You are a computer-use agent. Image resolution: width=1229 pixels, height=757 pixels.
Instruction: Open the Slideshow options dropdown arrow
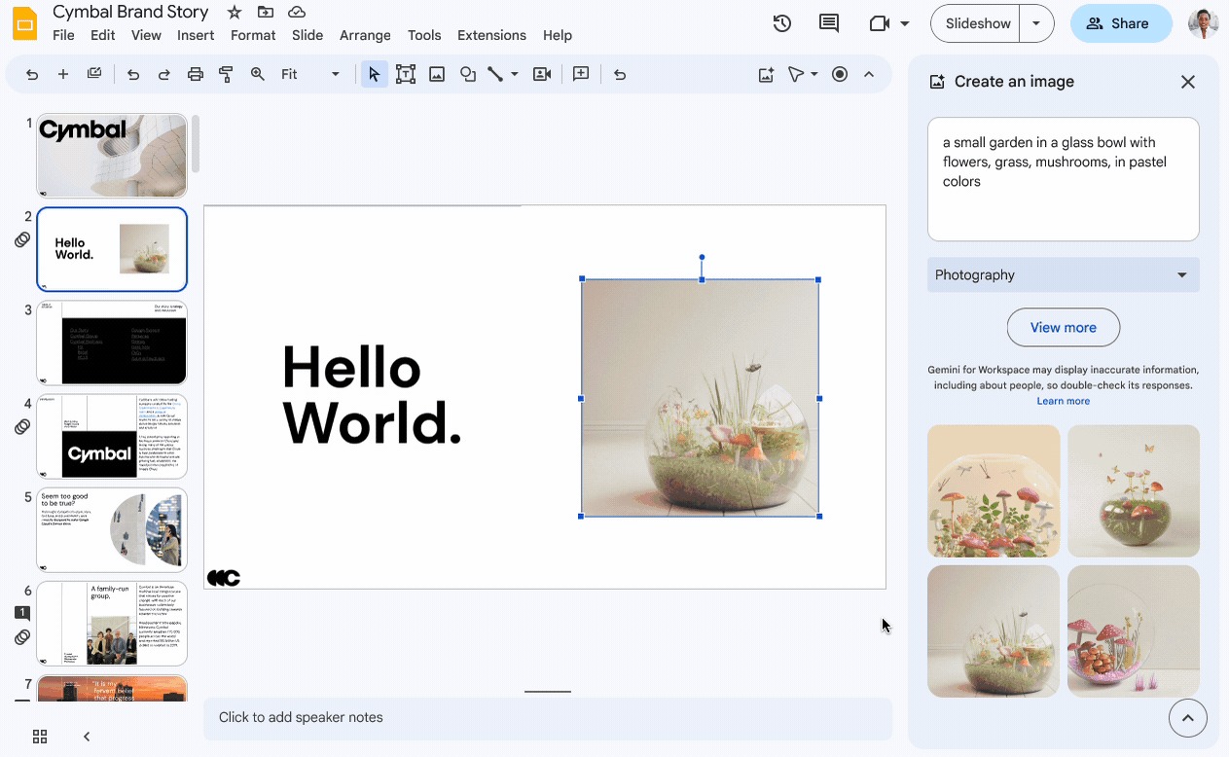point(1036,23)
